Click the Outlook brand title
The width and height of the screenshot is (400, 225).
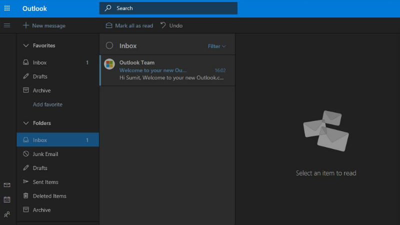coord(34,8)
